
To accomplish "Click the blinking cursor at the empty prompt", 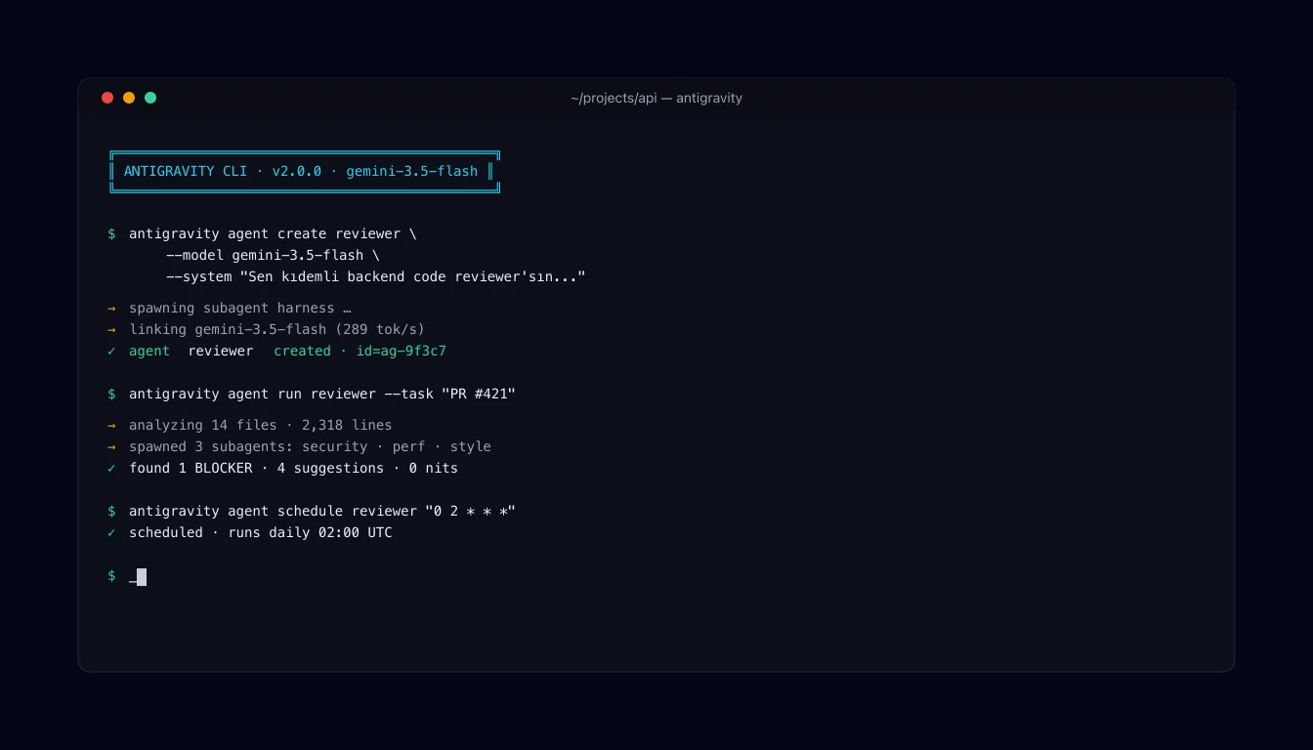I will (x=142, y=576).
